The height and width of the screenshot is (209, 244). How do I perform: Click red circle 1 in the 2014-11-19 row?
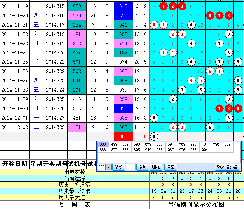[x=163, y=6]
